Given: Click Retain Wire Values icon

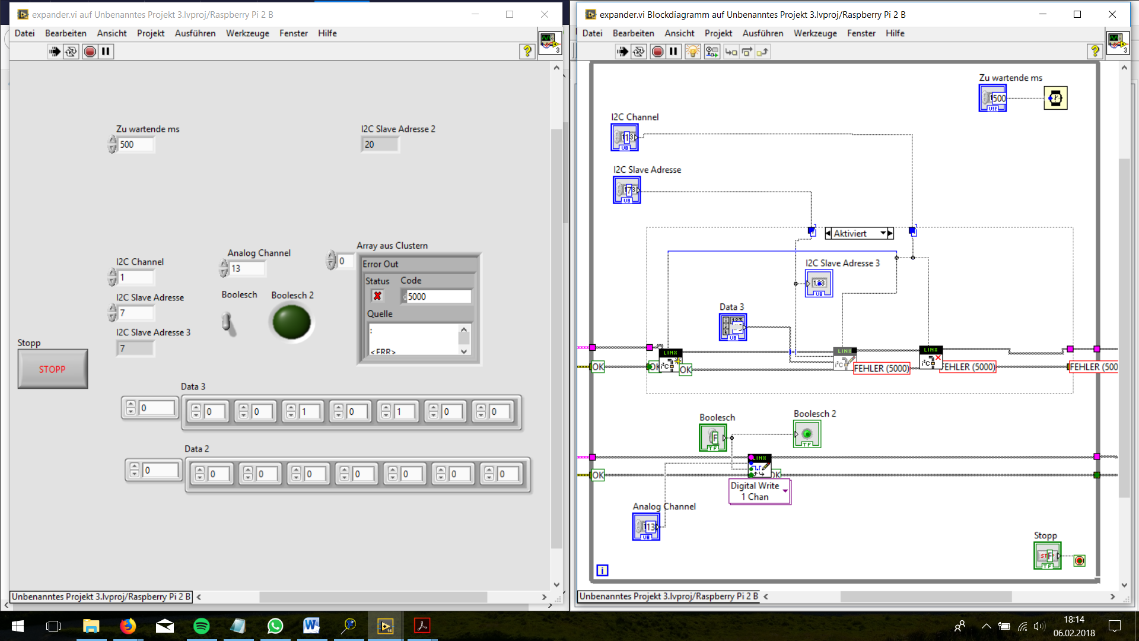Looking at the screenshot, I should tap(712, 52).
